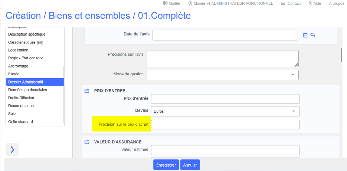Click the Enregistrer button
The width and height of the screenshot is (347, 171).
(x=166, y=165)
